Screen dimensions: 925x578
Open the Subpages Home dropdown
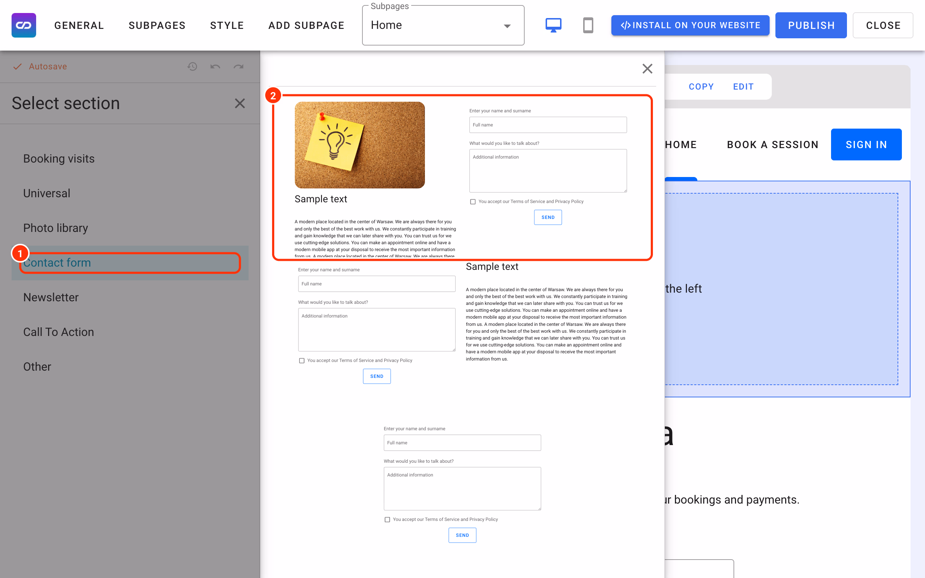(x=443, y=25)
